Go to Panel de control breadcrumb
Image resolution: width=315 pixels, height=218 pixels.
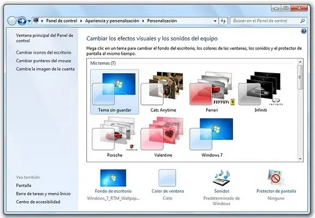point(61,21)
